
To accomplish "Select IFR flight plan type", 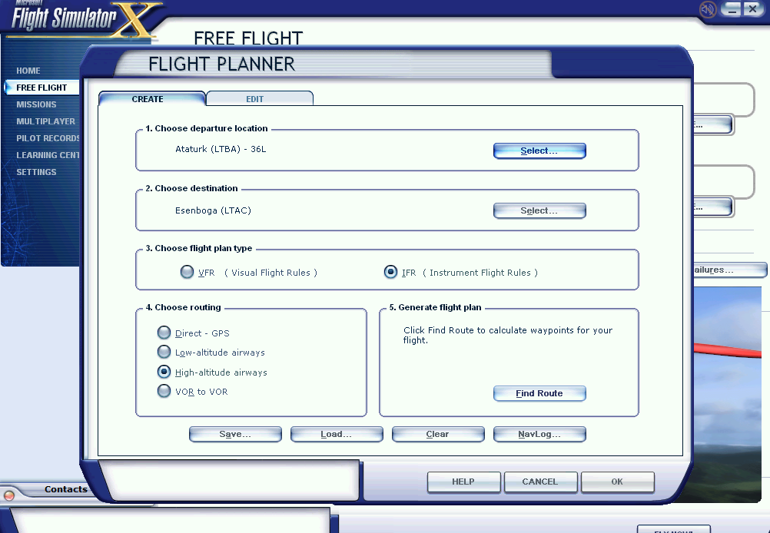I will (x=391, y=272).
